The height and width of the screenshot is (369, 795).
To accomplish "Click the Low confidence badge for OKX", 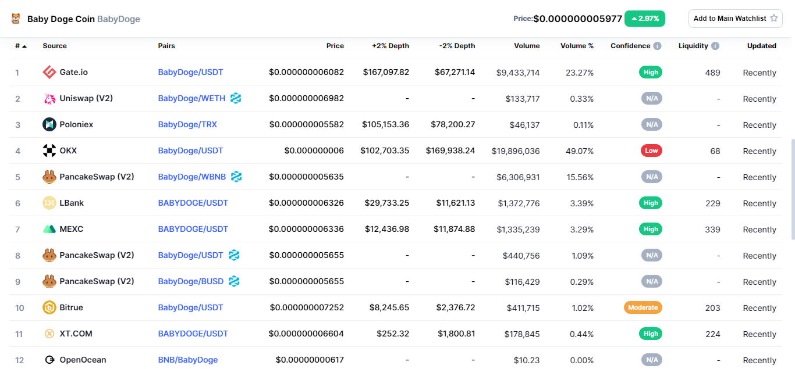I will pyautogui.click(x=651, y=151).
